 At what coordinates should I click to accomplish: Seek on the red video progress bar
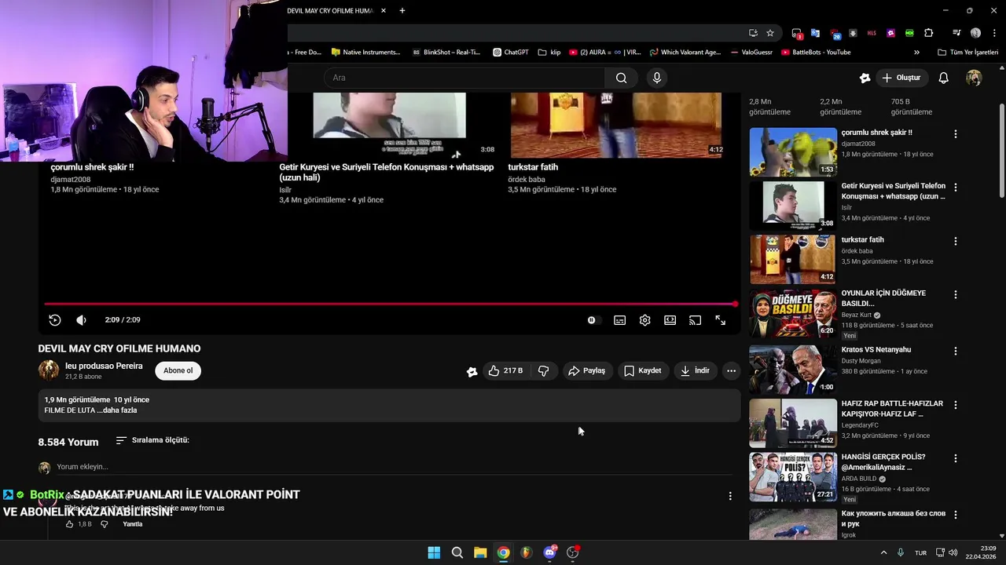(390, 304)
